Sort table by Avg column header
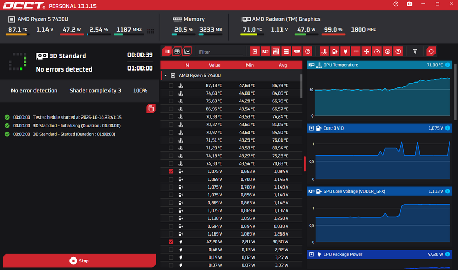The height and width of the screenshot is (270, 458). coord(283,65)
